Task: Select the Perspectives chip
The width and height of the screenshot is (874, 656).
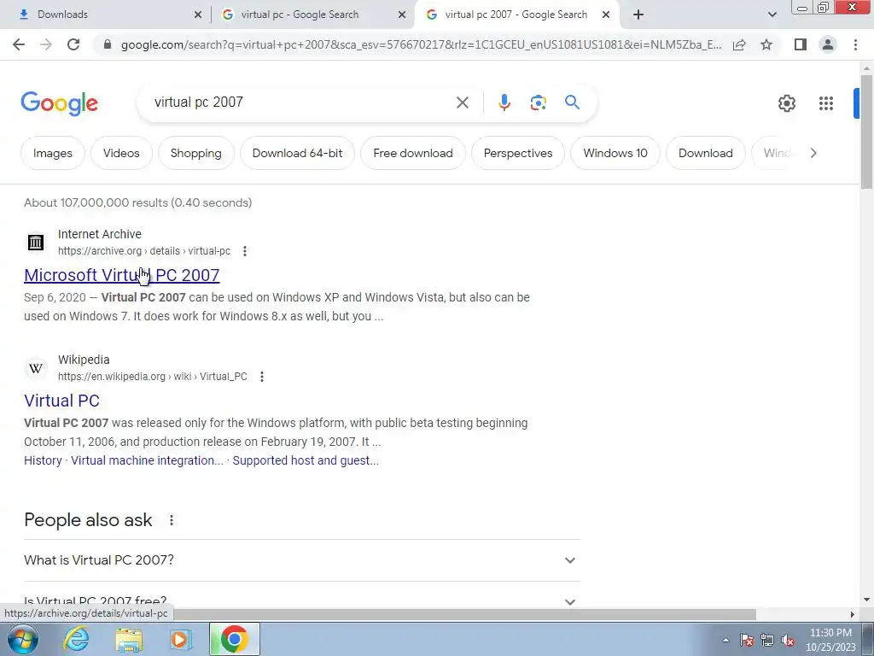Action: (x=518, y=153)
